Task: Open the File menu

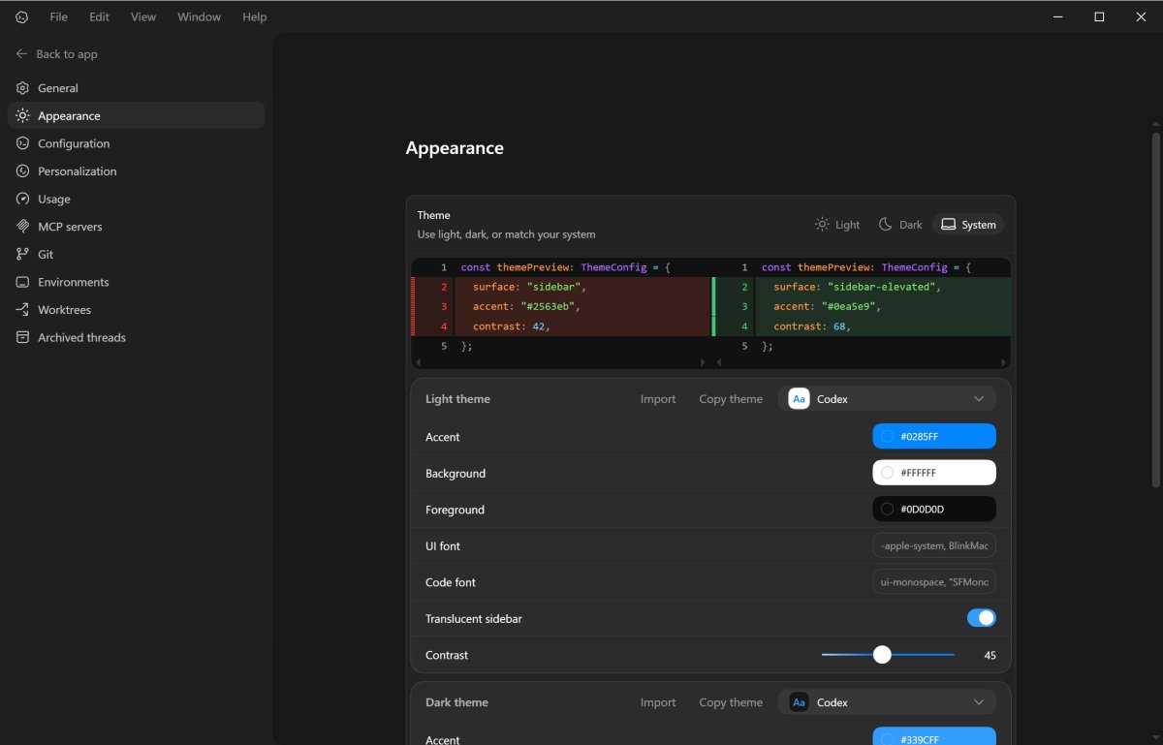Action: (59, 16)
